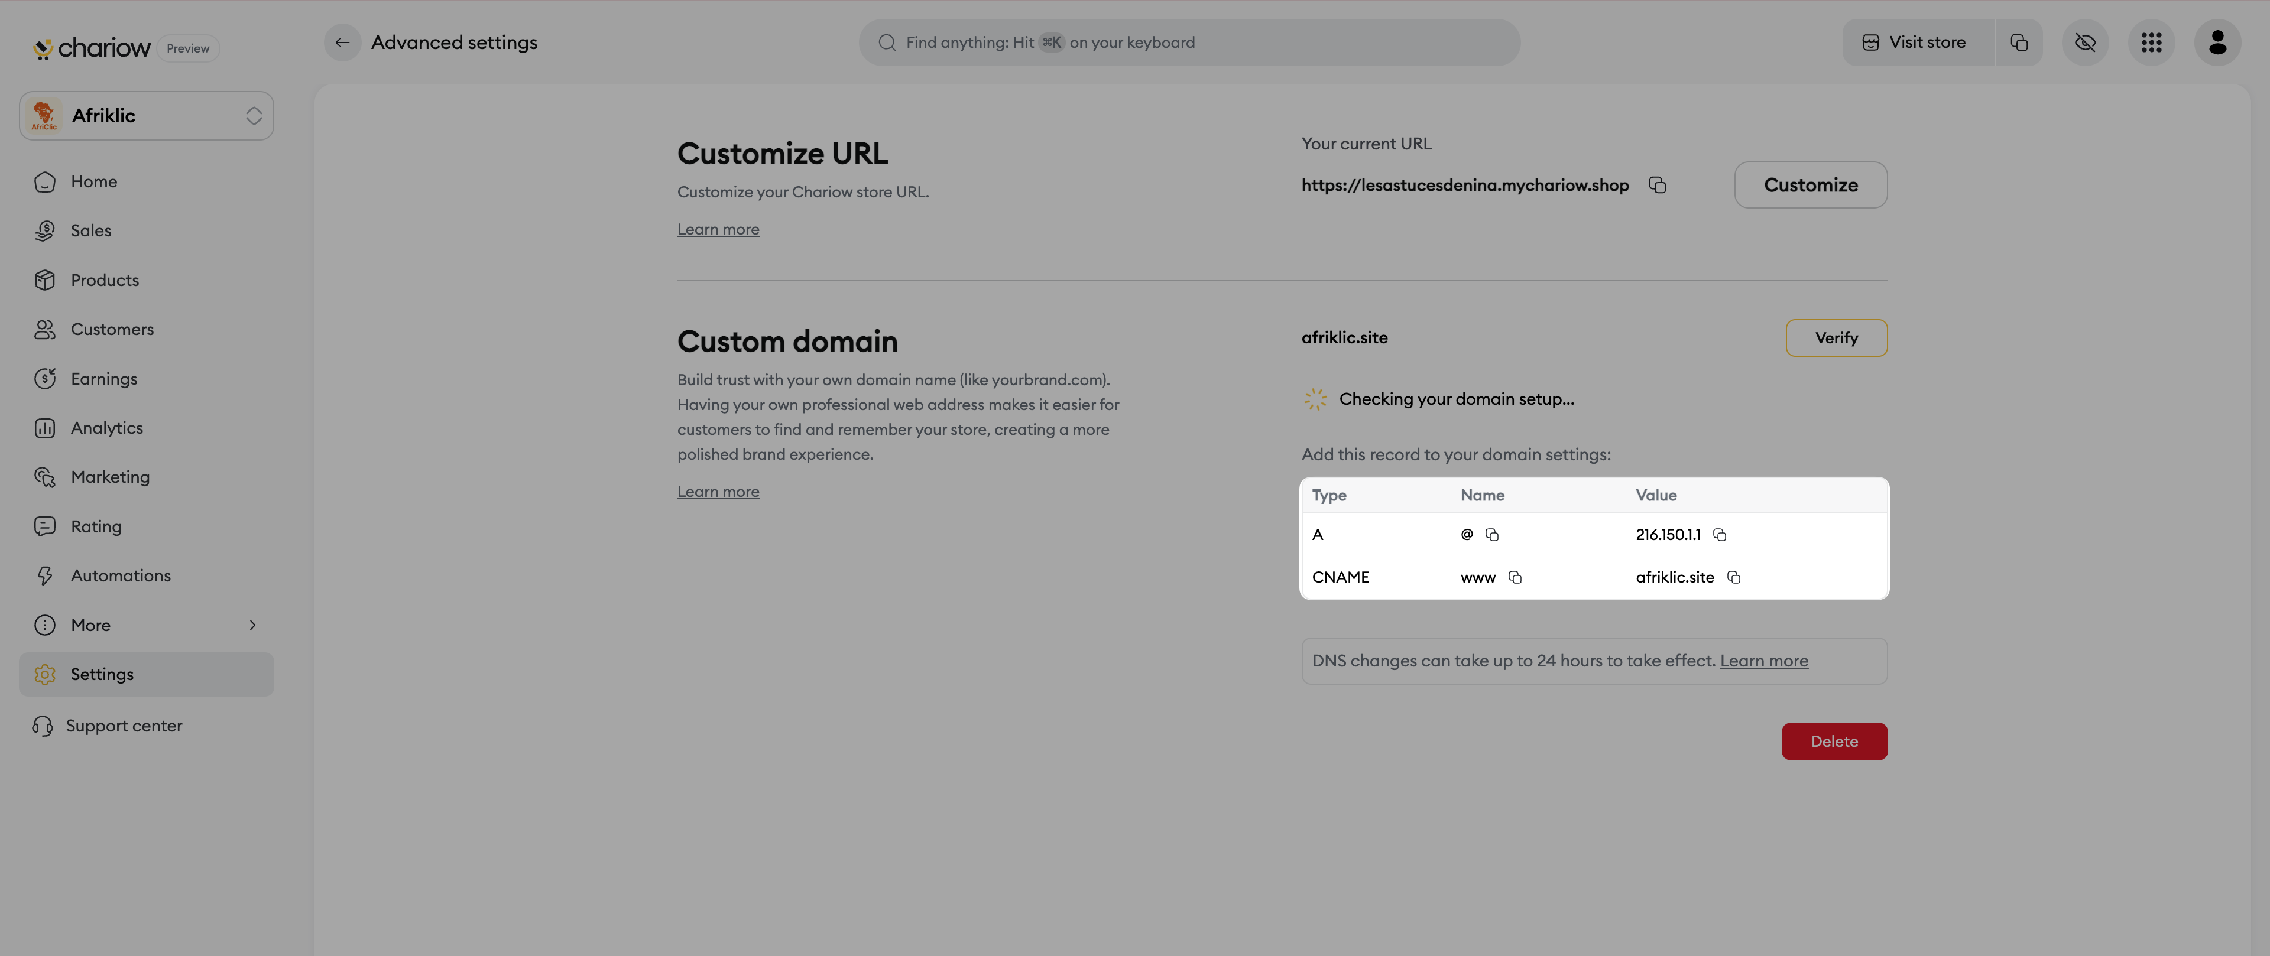The width and height of the screenshot is (2270, 956).
Task: Copy store link next to Visit store
Action: pos(2019,43)
